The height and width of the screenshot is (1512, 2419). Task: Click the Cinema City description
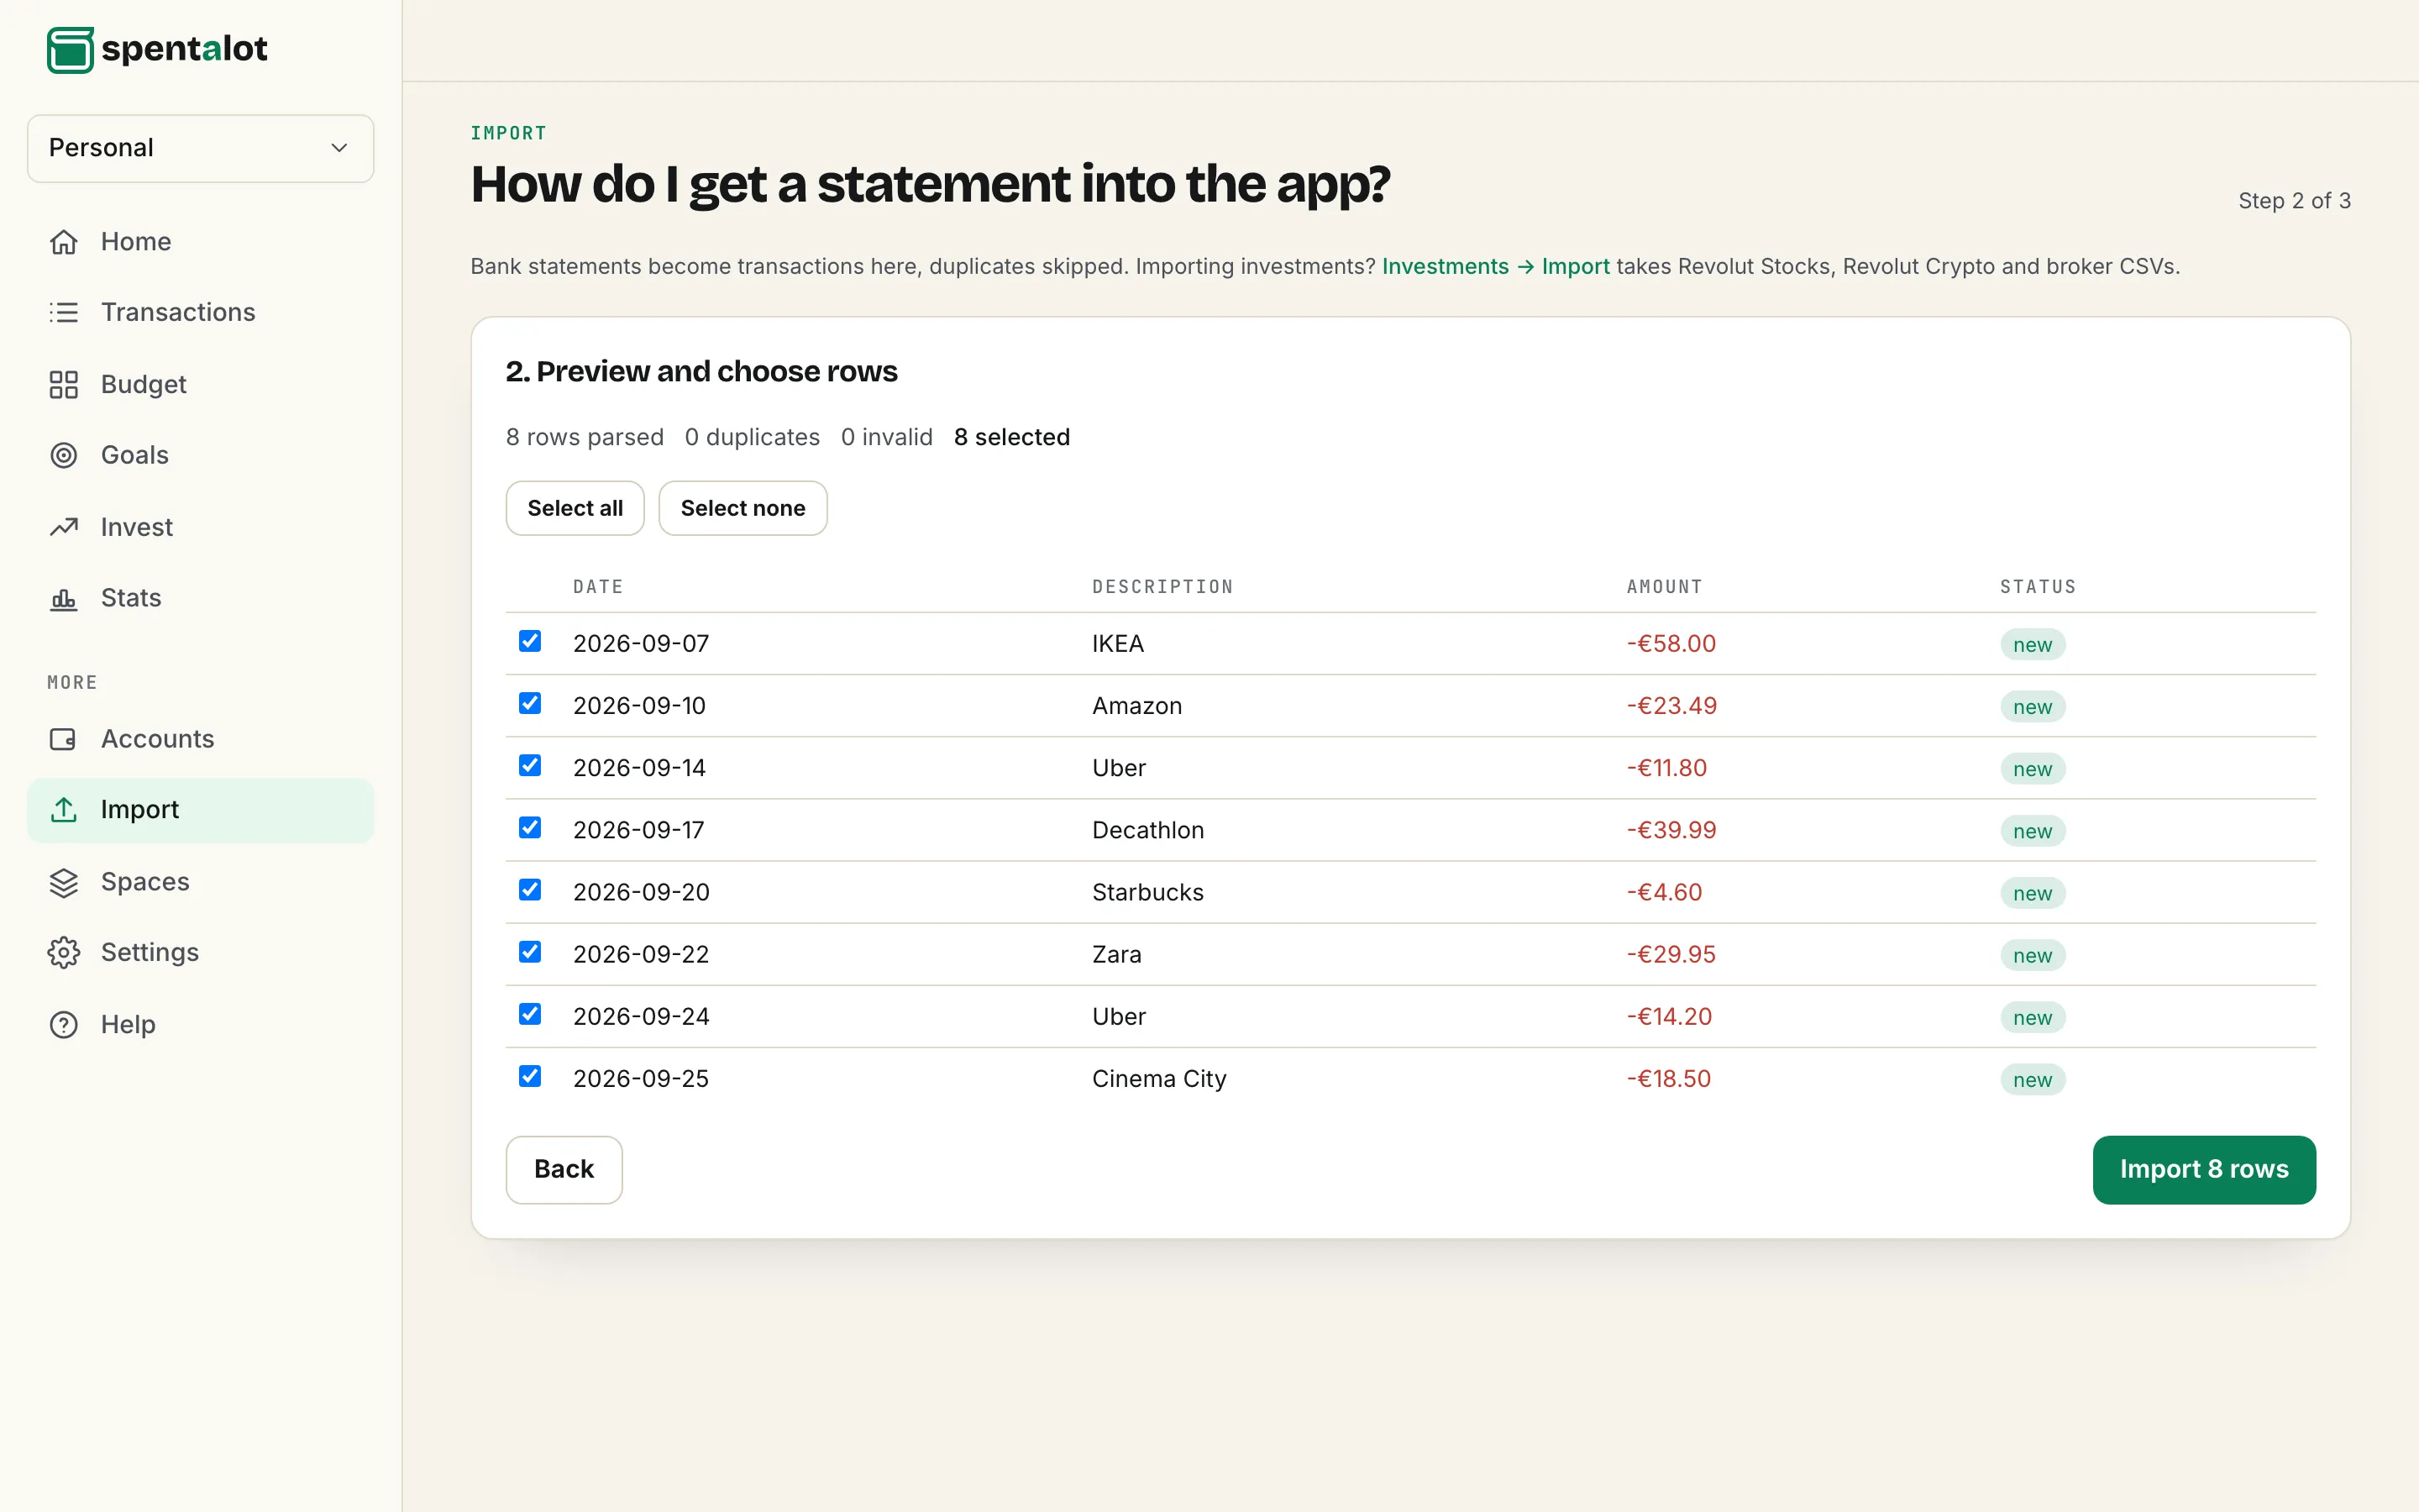click(x=1158, y=1078)
